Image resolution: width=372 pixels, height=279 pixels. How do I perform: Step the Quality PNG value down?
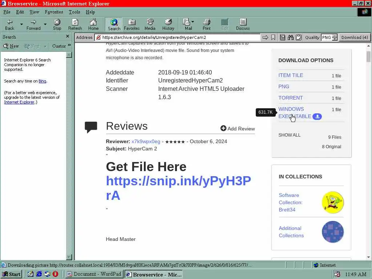pyautogui.click(x=335, y=39)
